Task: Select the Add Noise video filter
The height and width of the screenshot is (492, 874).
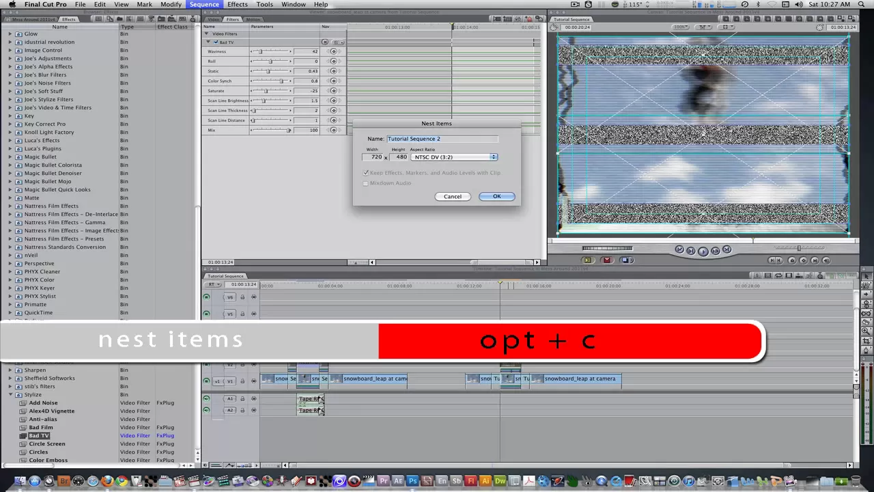Action: click(x=44, y=403)
